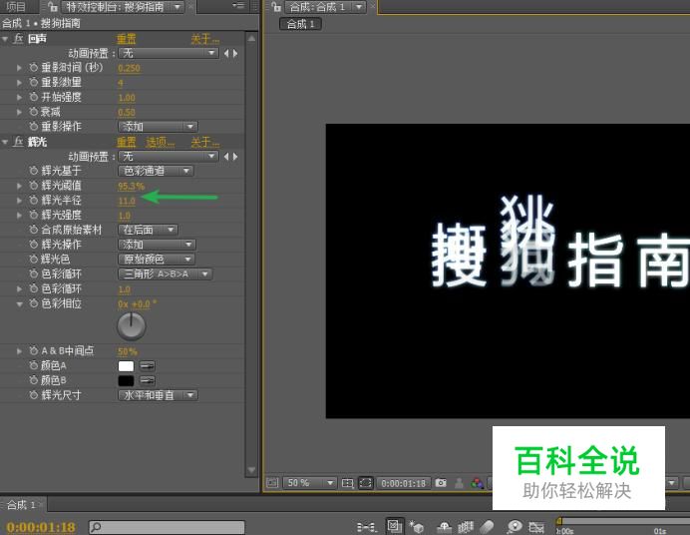
Task: Click the 辉光阈值 value 95.3%
Action: (x=131, y=186)
